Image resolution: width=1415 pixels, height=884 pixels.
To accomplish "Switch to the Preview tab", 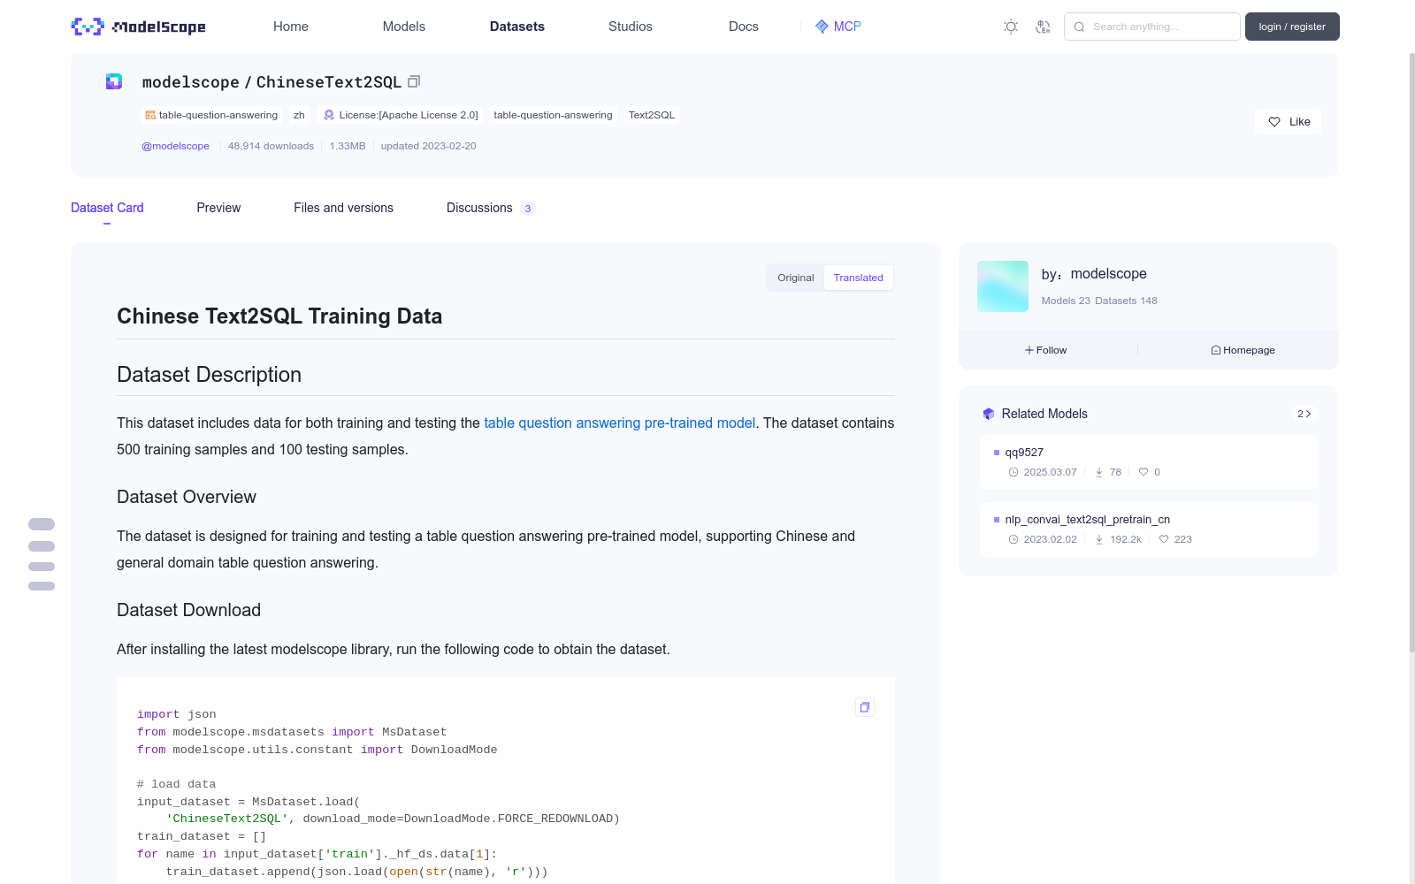I will (x=218, y=208).
